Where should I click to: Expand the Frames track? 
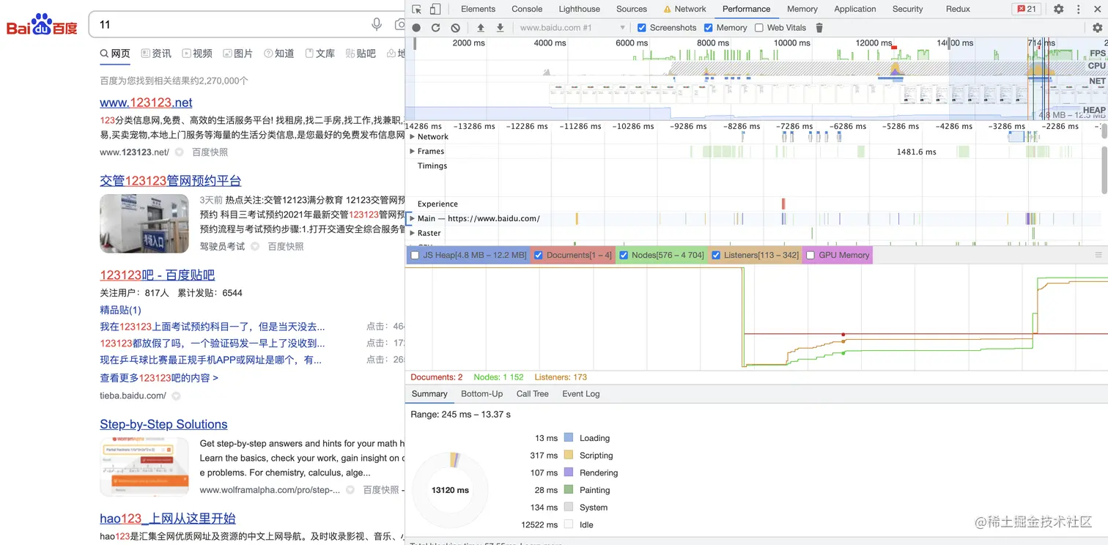(x=413, y=152)
